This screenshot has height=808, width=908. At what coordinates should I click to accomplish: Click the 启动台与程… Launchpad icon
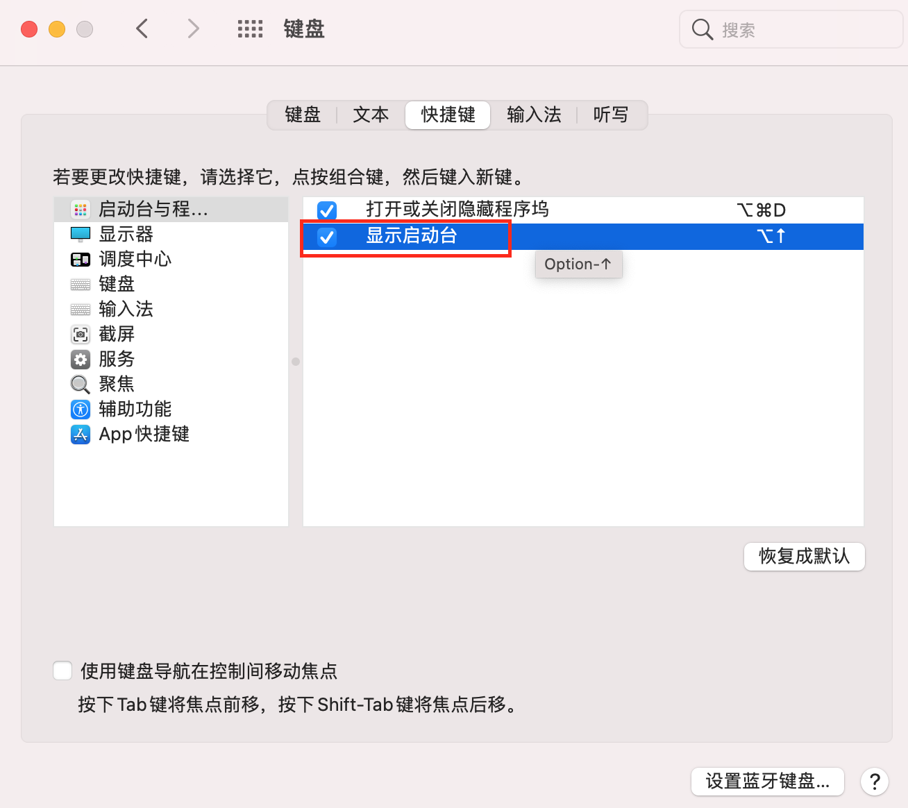pos(81,209)
